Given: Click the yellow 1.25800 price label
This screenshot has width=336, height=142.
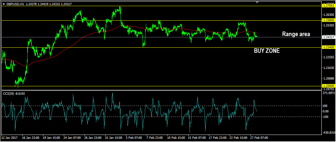Looking at the screenshot, I should click(x=329, y=20).
